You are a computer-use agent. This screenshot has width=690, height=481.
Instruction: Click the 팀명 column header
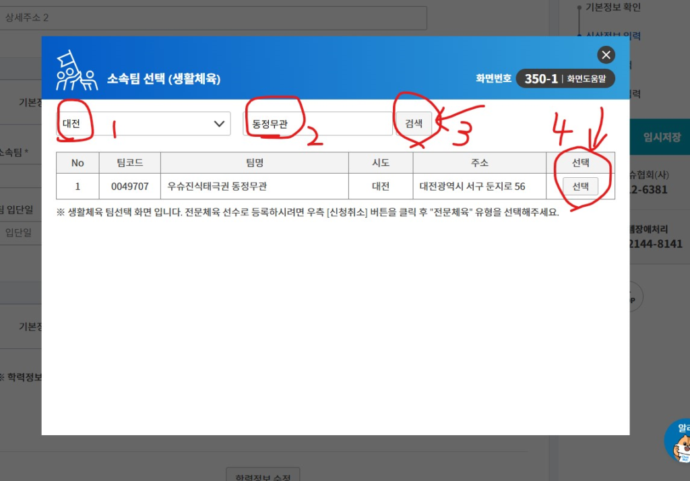[x=254, y=163]
